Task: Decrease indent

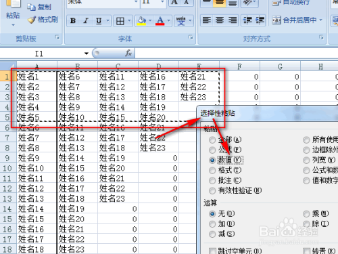Action: pyautogui.click(x=247, y=20)
